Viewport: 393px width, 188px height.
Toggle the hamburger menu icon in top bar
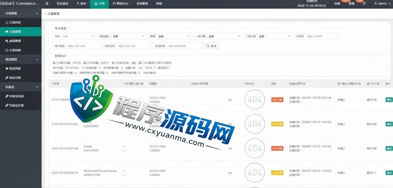click(x=47, y=4)
